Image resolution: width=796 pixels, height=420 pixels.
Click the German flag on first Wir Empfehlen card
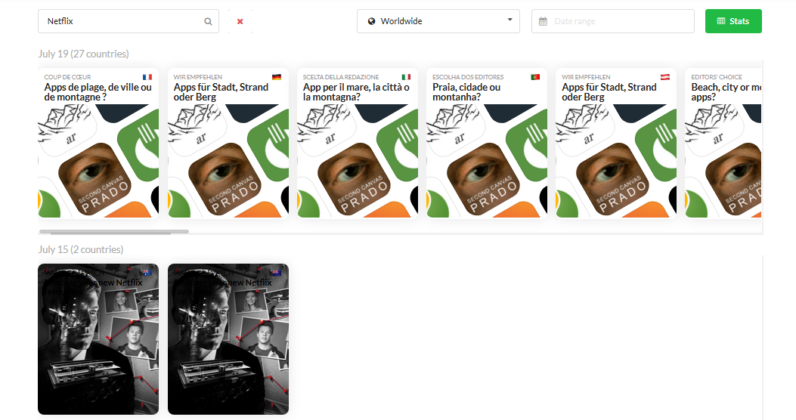(x=277, y=77)
